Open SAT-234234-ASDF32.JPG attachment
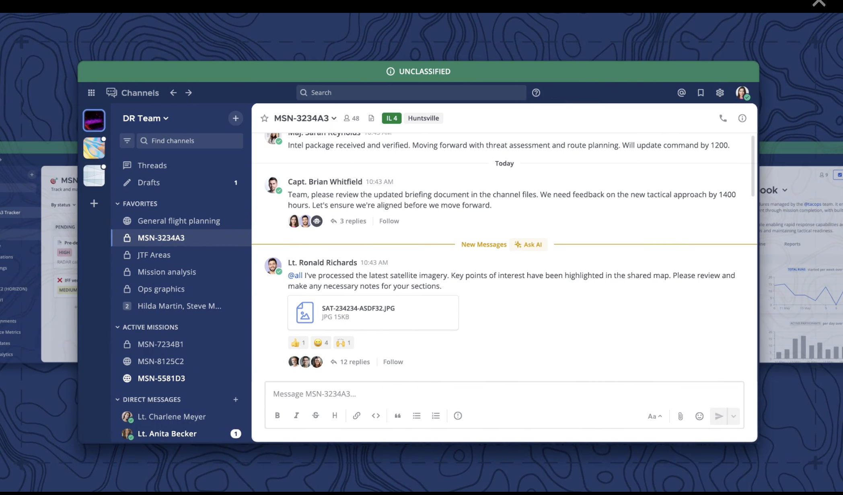 (x=373, y=313)
